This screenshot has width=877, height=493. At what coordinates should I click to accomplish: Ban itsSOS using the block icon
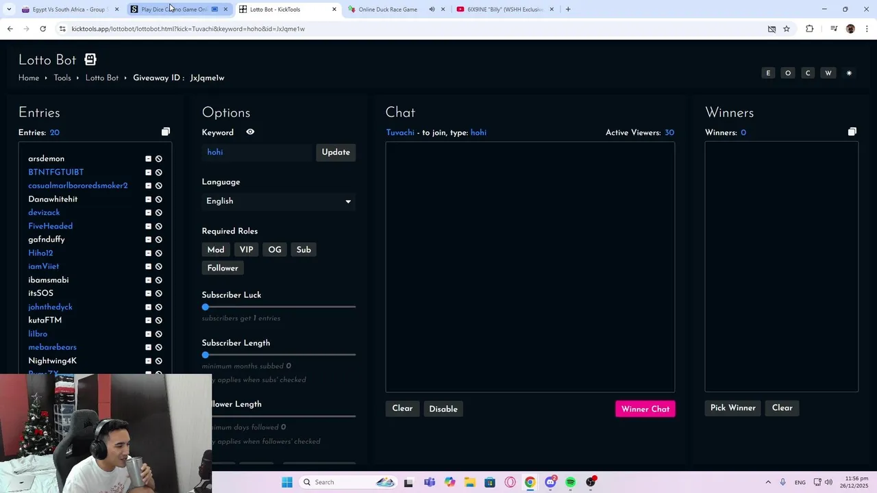pos(158,294)
